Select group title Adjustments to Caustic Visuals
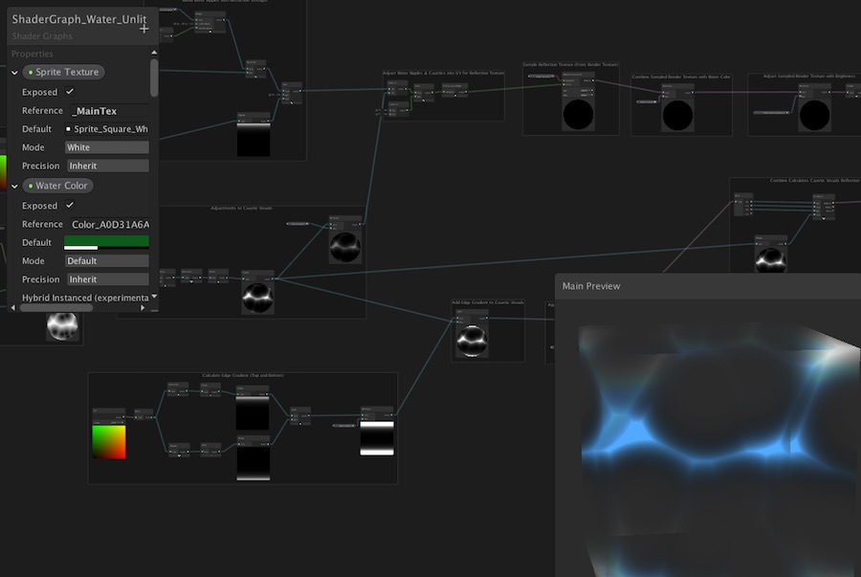This screenshot has height=577, width=861. click(242, 208)
